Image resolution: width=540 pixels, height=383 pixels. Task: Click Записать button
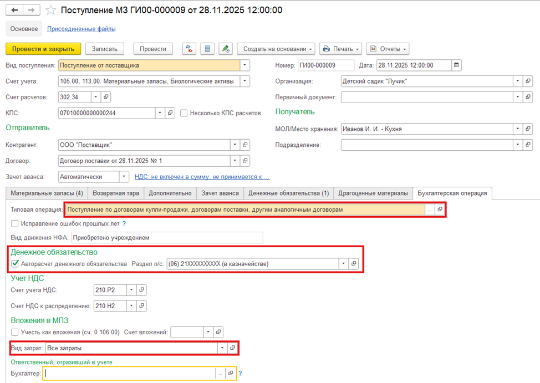(x=104, y=49)
